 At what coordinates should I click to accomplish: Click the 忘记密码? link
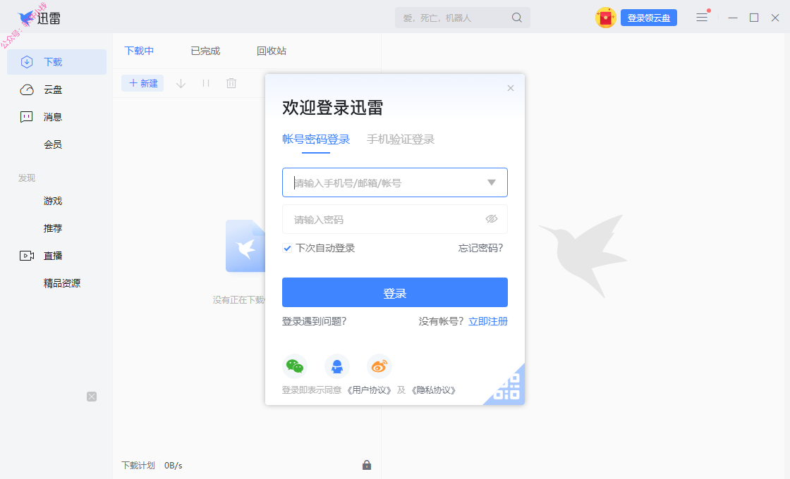click(x=480, y=248)
